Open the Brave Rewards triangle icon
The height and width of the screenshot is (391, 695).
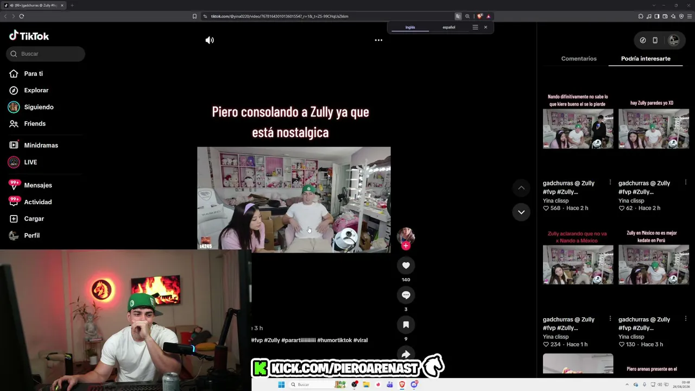pyautogui.click(x=488, y=16)
